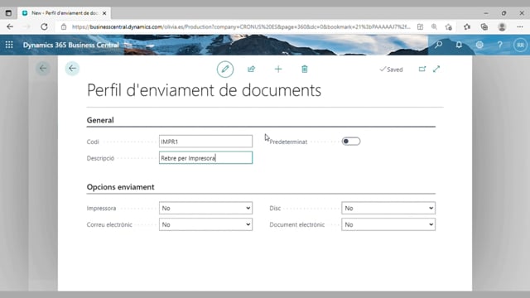Add this page to favorites
530x298 pixels.
[x=449, y=27]
